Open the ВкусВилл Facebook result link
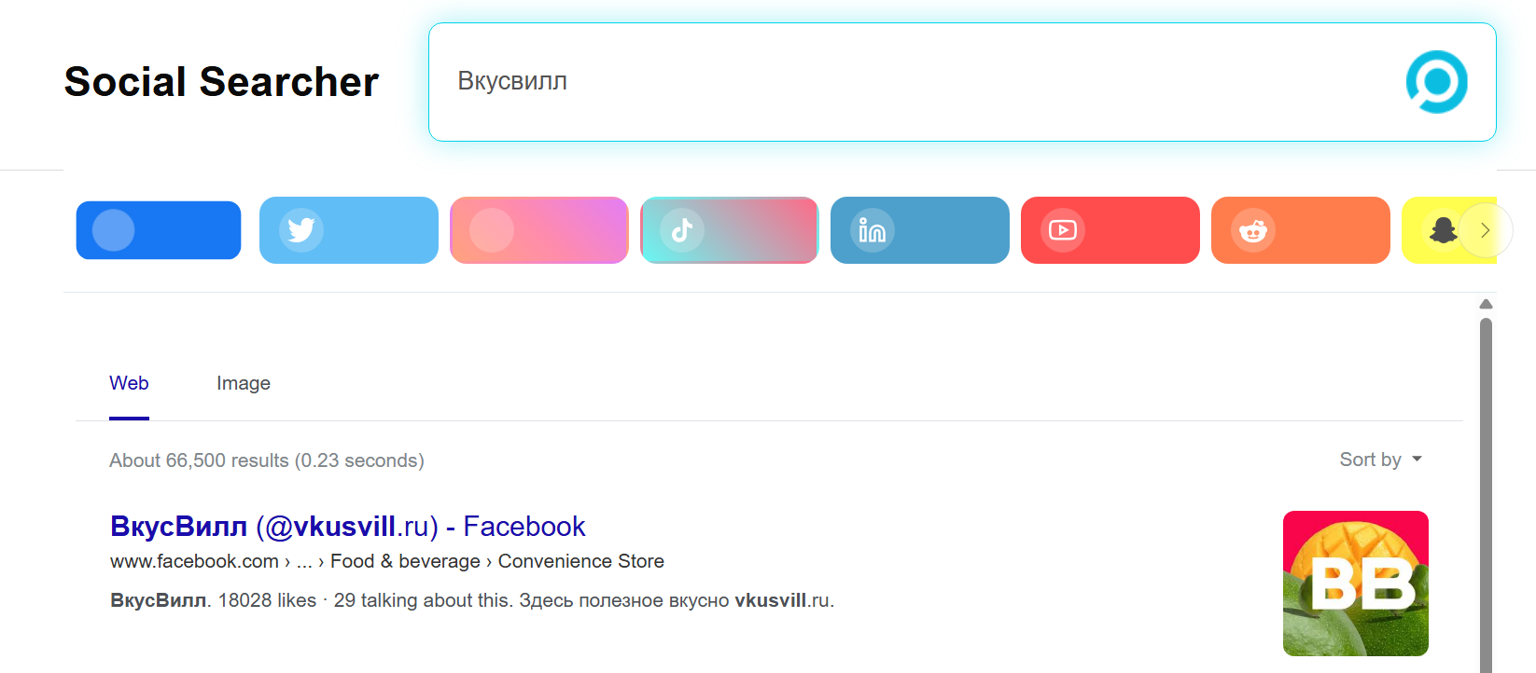This screenshot has height=673, width=1536. click(348, 527)
